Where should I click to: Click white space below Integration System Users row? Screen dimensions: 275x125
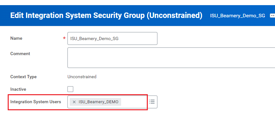(x=105, y=117)
